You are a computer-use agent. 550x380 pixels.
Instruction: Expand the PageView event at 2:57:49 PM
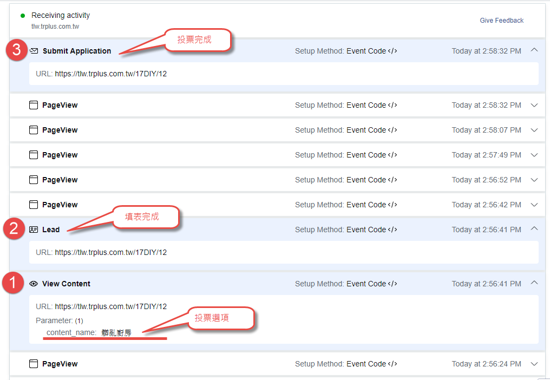(534, 155)
